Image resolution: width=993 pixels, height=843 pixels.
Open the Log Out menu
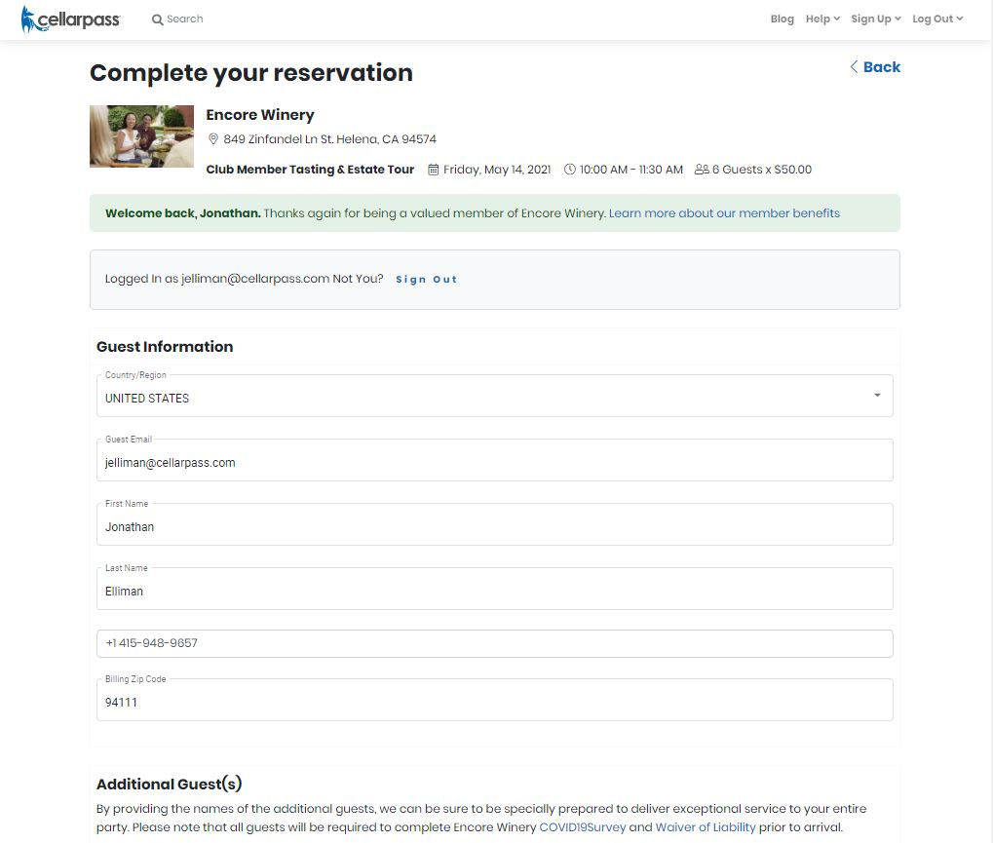pyautogui.click(x=936, y=19)
